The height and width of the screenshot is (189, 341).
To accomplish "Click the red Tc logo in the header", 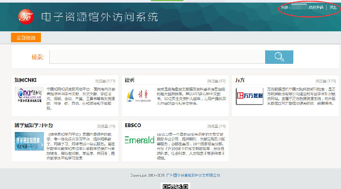I will click(x=26, y=17).
